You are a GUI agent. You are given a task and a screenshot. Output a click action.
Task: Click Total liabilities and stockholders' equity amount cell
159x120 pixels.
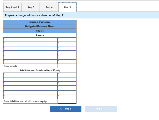(x=67, y=101)
